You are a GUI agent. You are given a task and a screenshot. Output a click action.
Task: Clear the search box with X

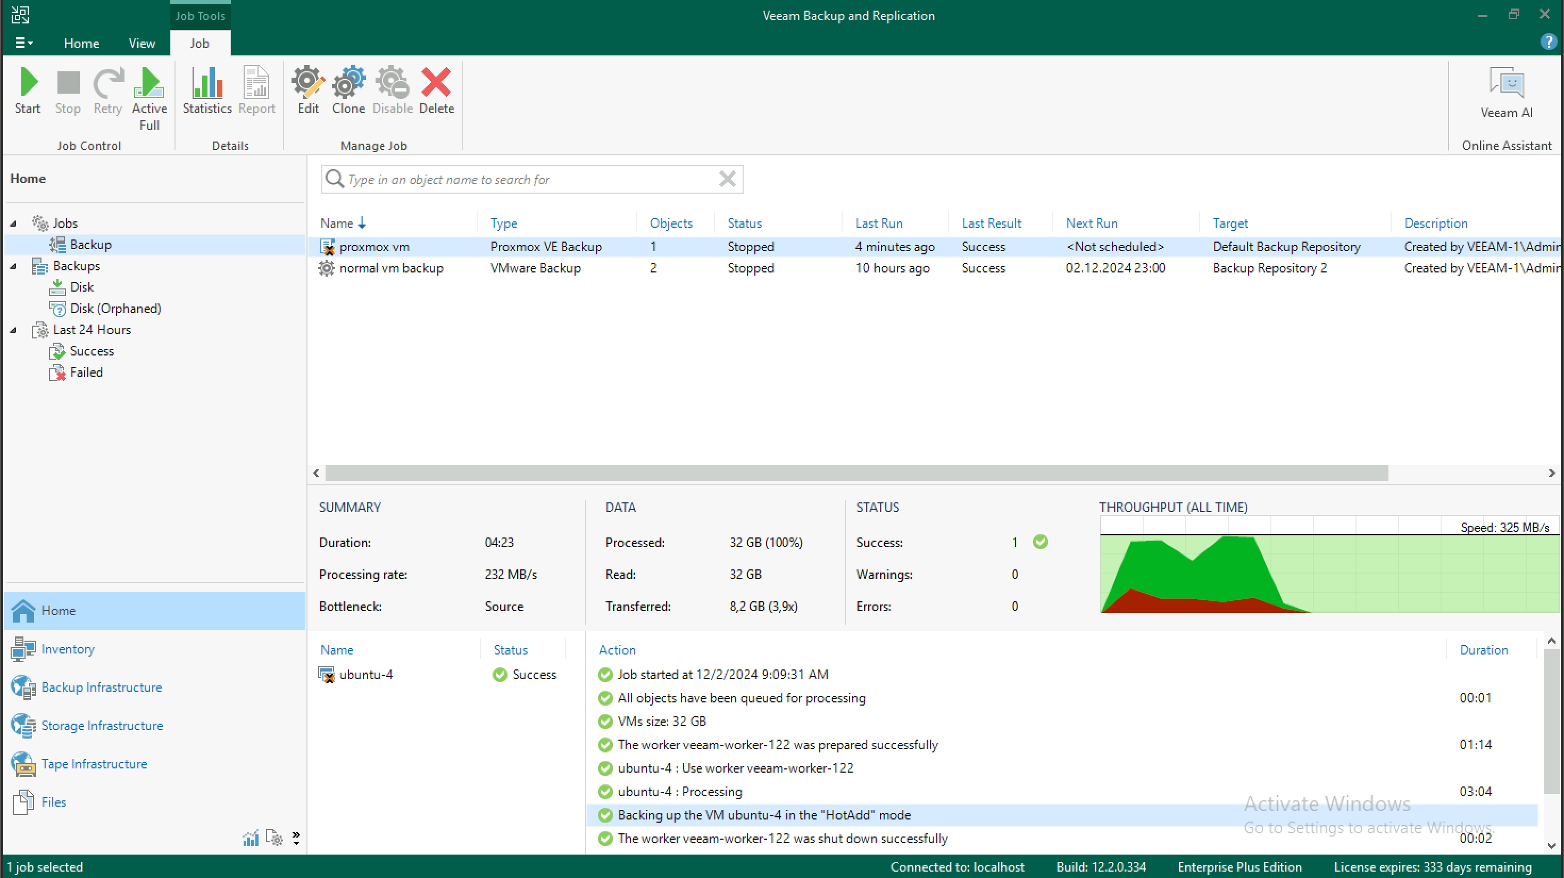click(727, 179)
